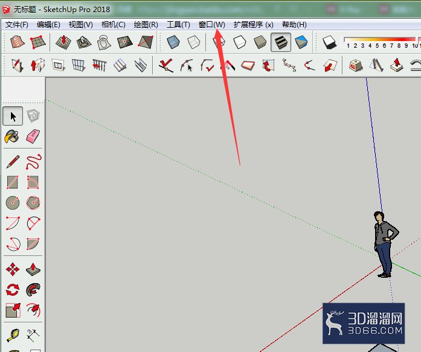
Task: Open the 绘图(R) menu
Action: point(146,25)
